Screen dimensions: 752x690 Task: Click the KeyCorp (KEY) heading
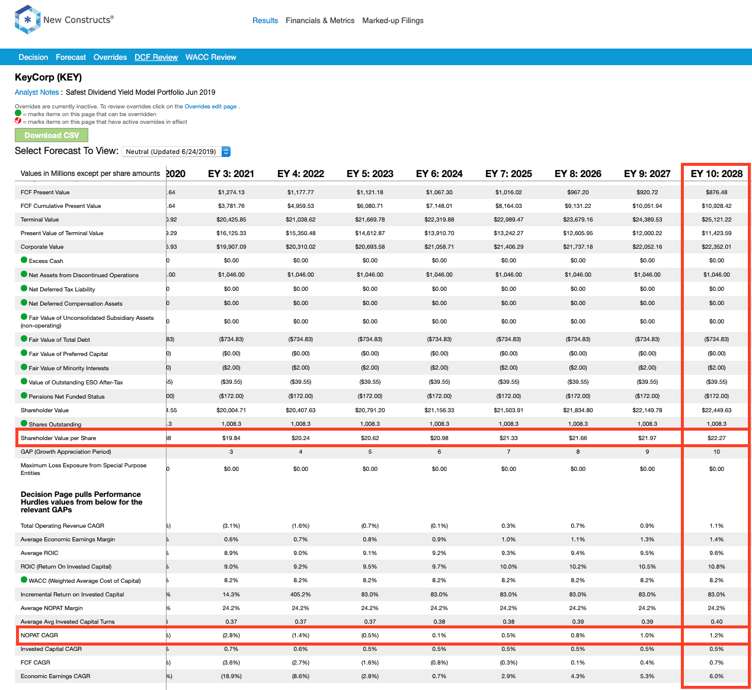(x=48, y=77)
